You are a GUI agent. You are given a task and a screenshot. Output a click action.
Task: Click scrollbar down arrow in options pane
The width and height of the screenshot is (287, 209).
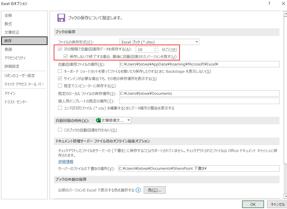(x=285, y=196)
